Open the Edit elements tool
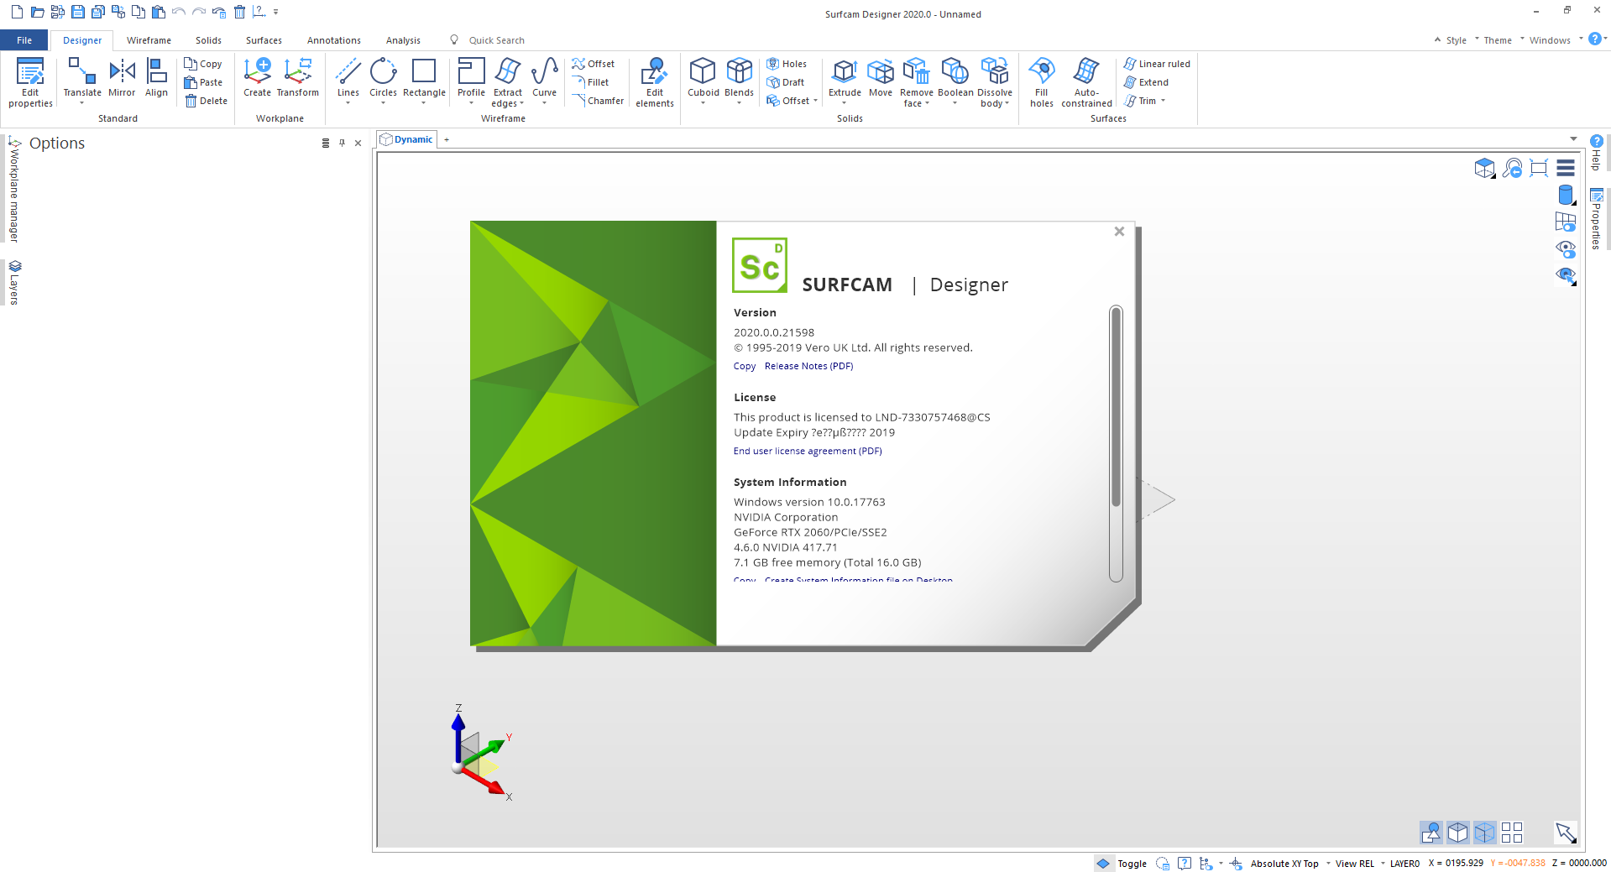This screenshot has width=1611, height=872. point(655,82)
